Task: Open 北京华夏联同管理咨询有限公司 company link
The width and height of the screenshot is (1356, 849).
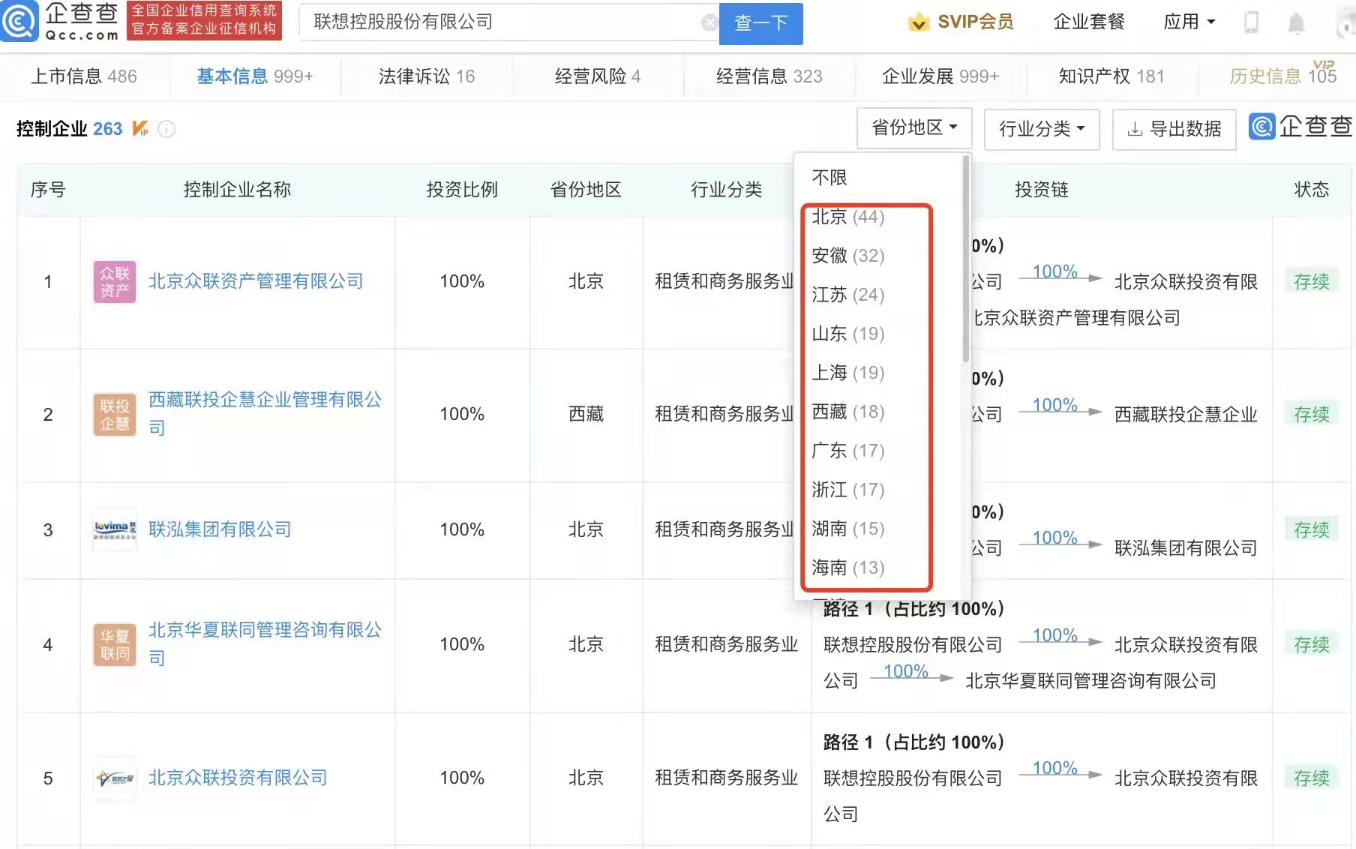Action: 265,643
